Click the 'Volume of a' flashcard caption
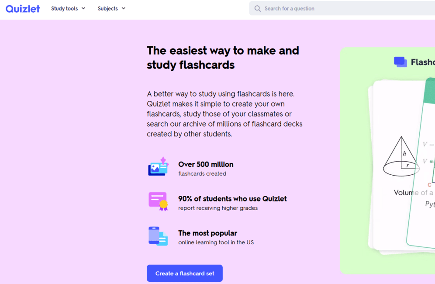 (413, 193)
